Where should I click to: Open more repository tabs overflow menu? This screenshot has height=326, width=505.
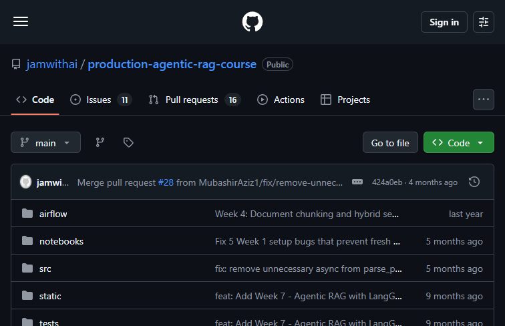click(x=484, y=100)
